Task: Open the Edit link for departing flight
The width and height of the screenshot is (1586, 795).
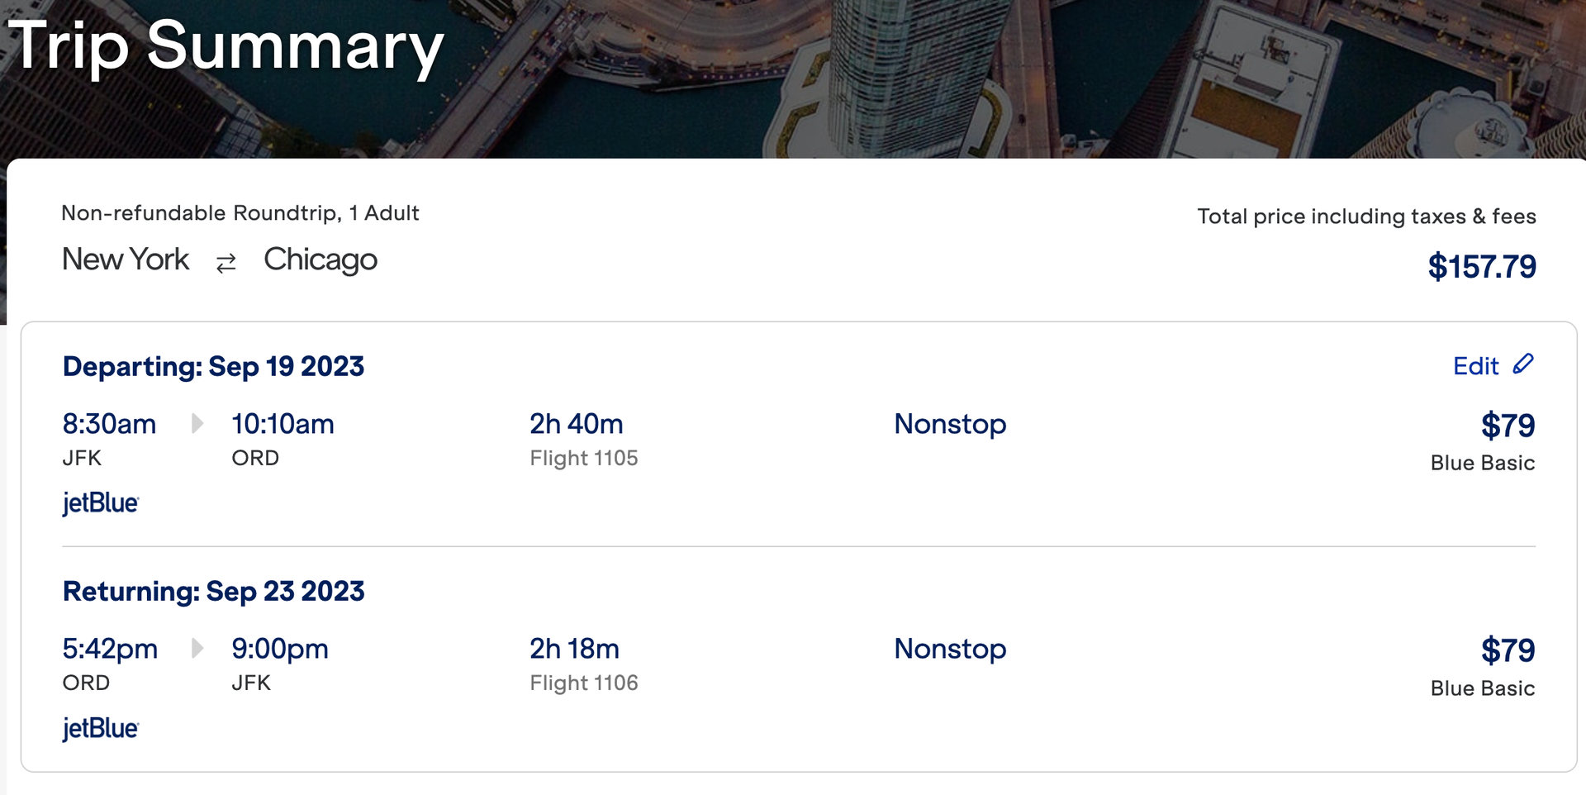Action: pos(1476,366)
